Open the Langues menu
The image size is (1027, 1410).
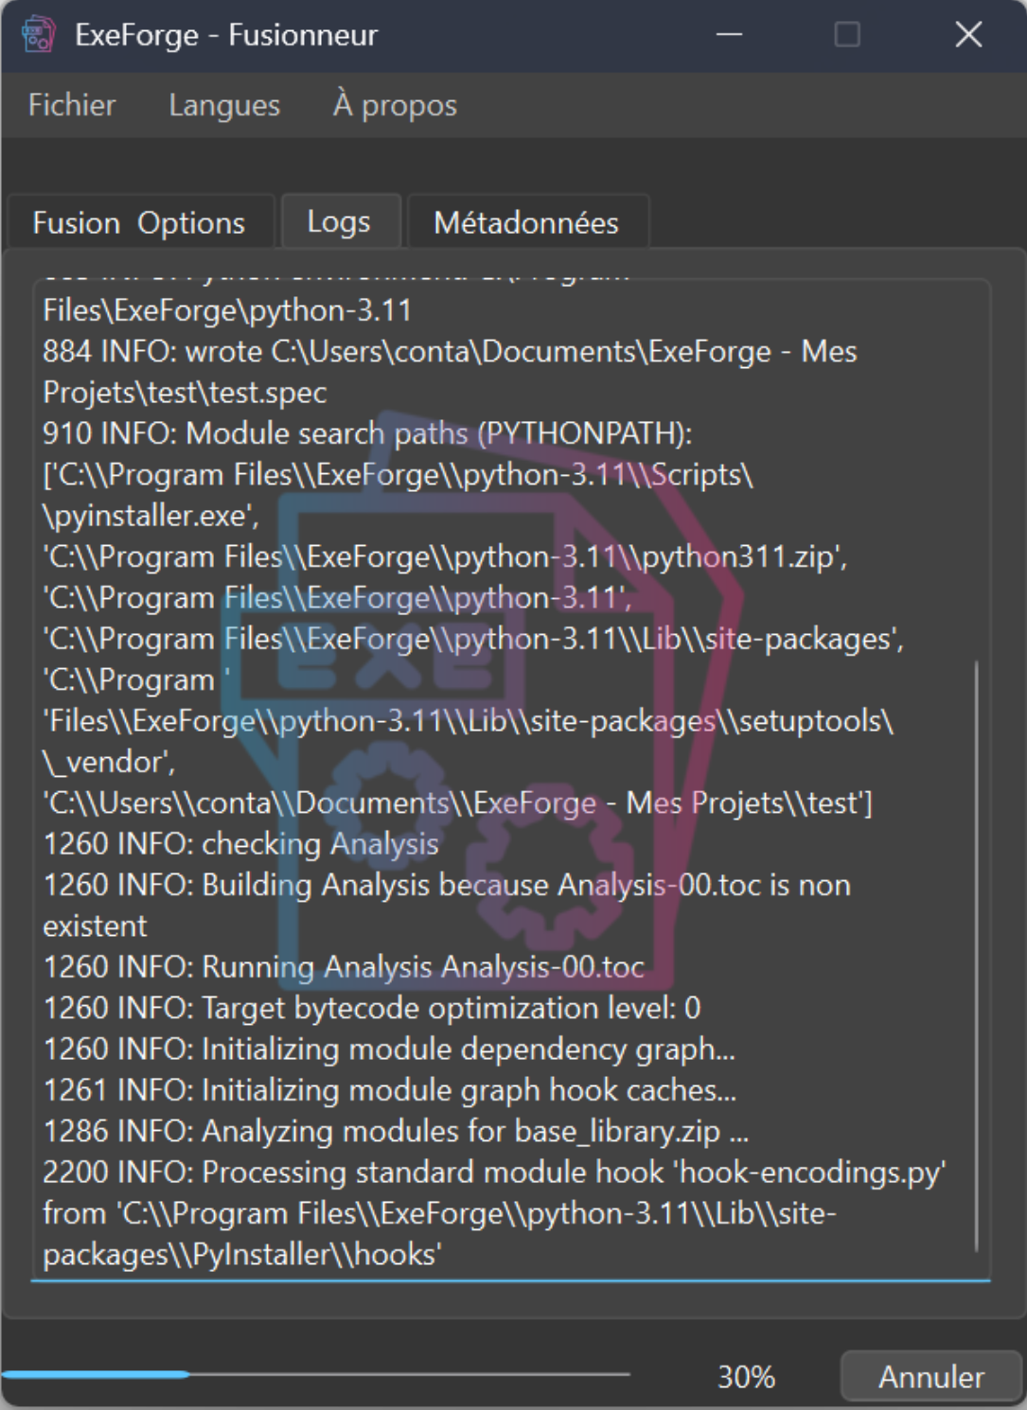223,105
